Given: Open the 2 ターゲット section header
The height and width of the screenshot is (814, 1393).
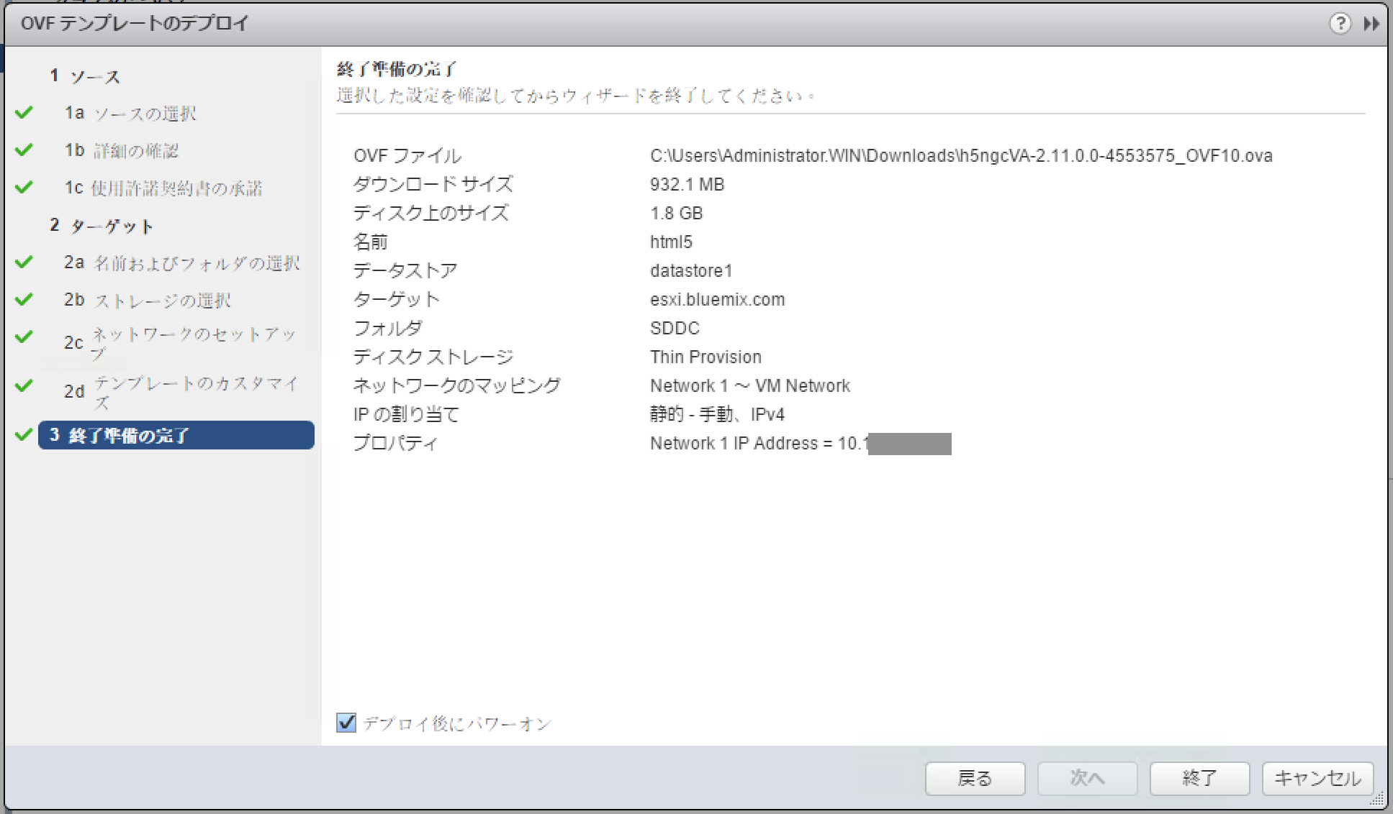Looking at the screenshot, I should point(103,225).
